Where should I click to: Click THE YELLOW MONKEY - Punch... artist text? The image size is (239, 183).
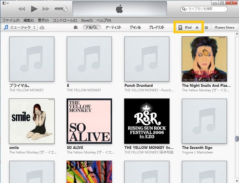(x=149, y=90)
